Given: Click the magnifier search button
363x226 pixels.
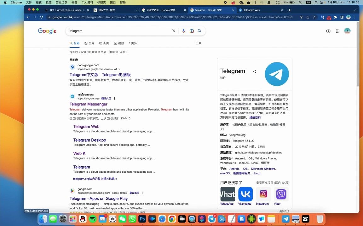Looking at the screenshot, I should click(199, 31).
